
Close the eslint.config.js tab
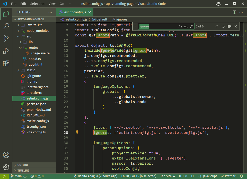tap(90, 12)
